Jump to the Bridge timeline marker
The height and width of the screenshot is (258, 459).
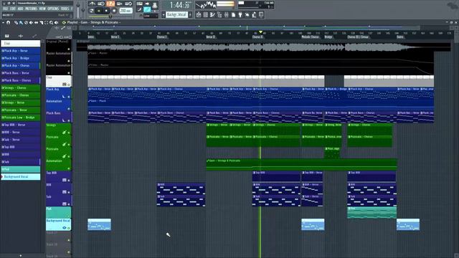pyautogui.click(x=328, y=37)
